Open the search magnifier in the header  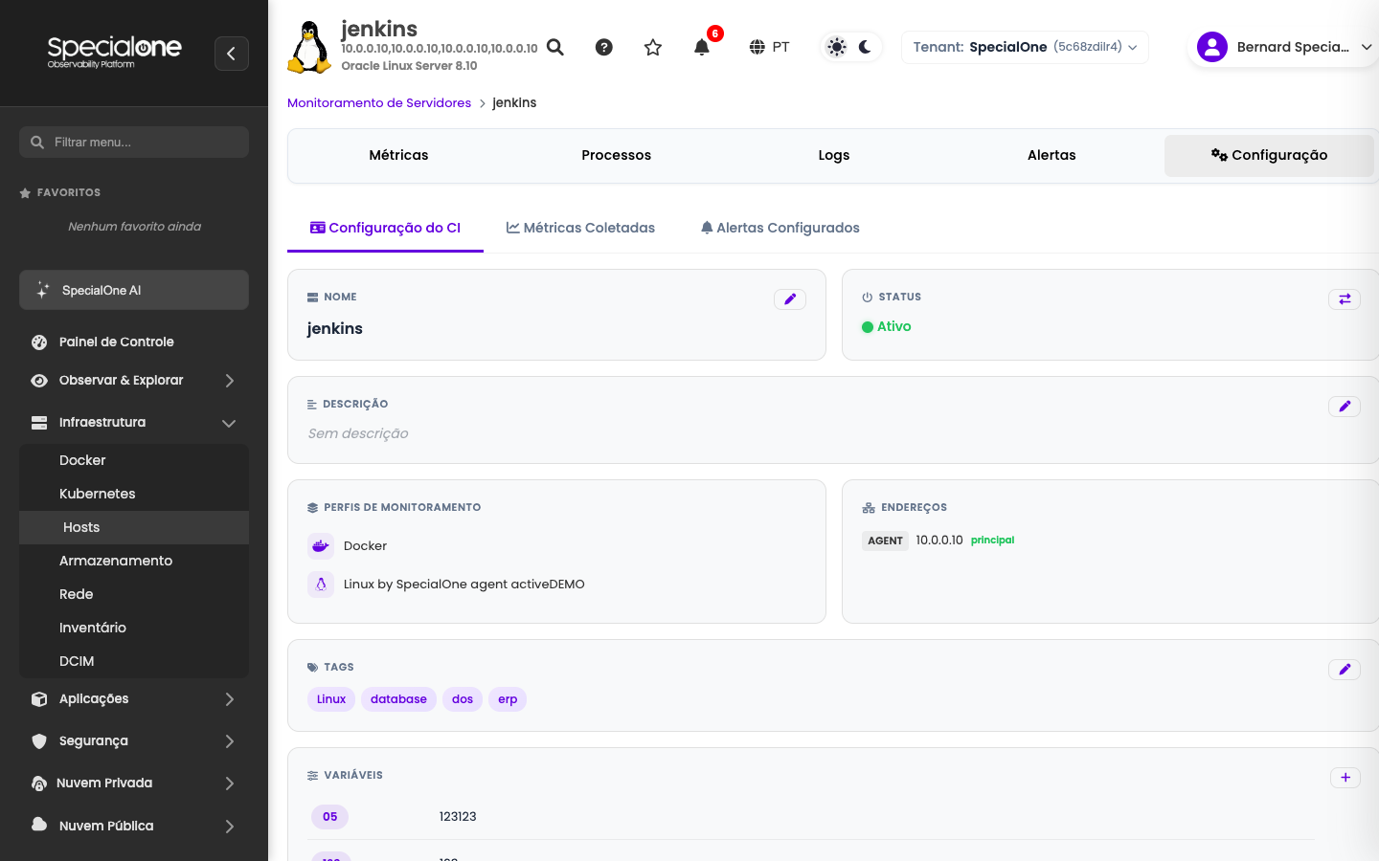click(x=555, y=47)
